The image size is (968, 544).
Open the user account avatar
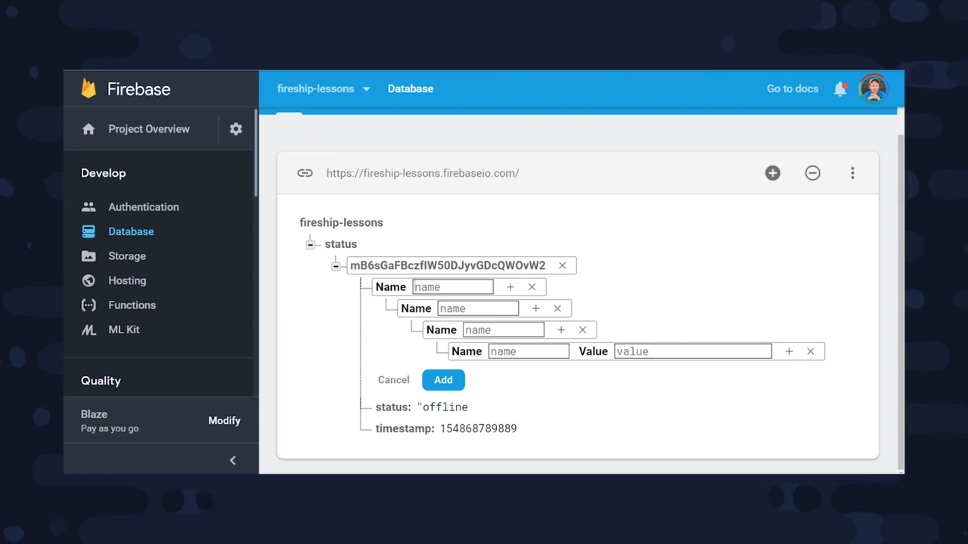click(x=874, y=89)
